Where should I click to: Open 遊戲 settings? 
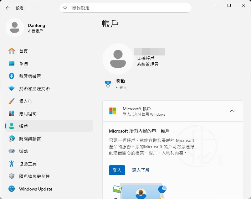[x=49, y=151]
